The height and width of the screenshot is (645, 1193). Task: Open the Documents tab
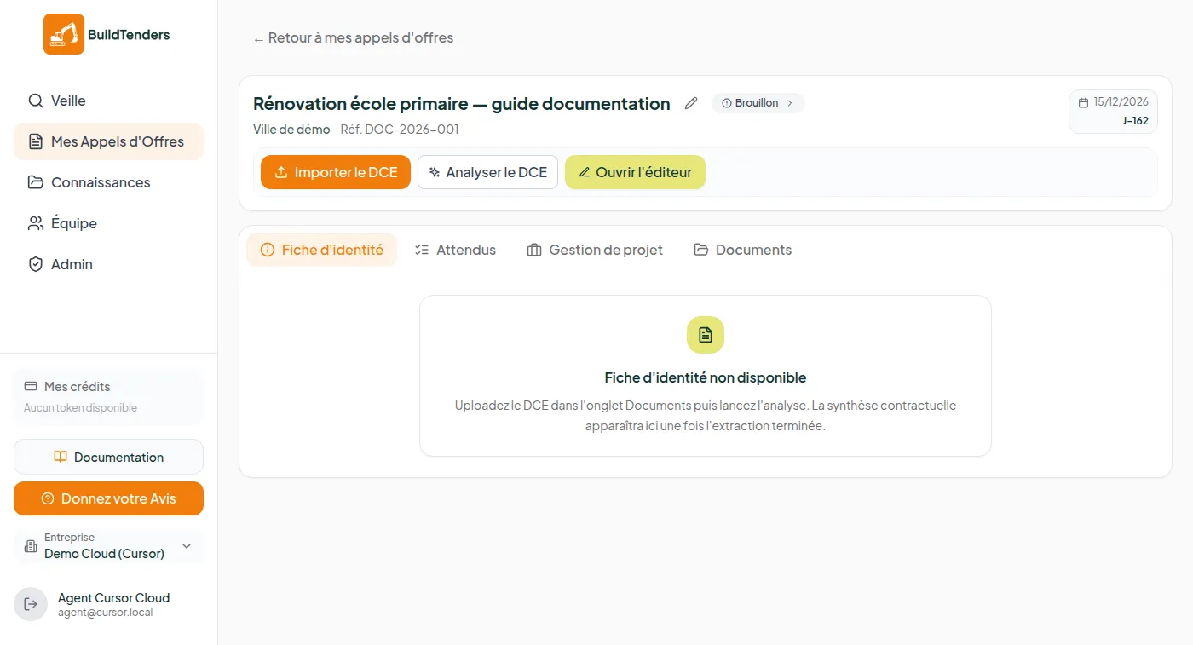(x=743, y=250)
